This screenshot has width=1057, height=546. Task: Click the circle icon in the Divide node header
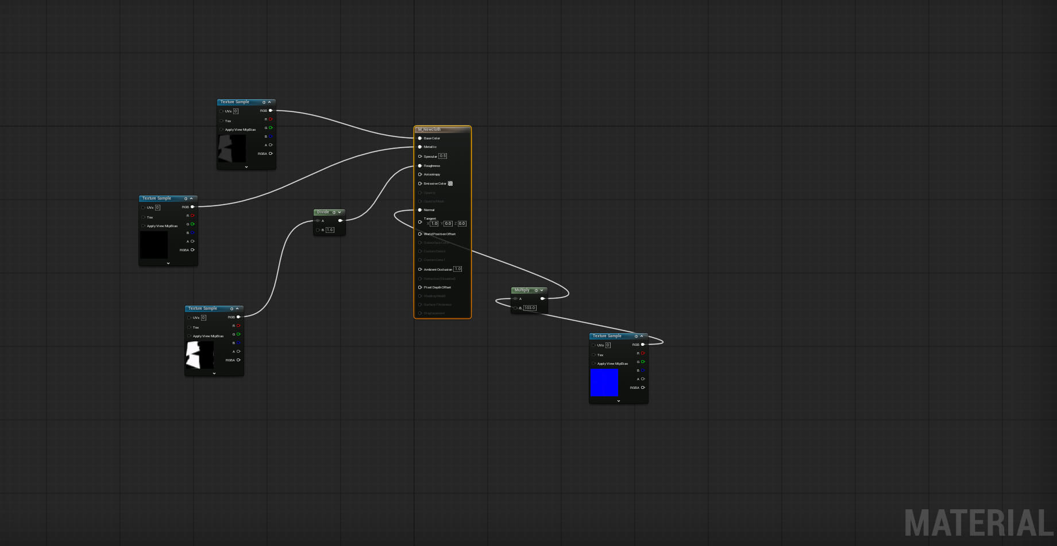[334, 212]
